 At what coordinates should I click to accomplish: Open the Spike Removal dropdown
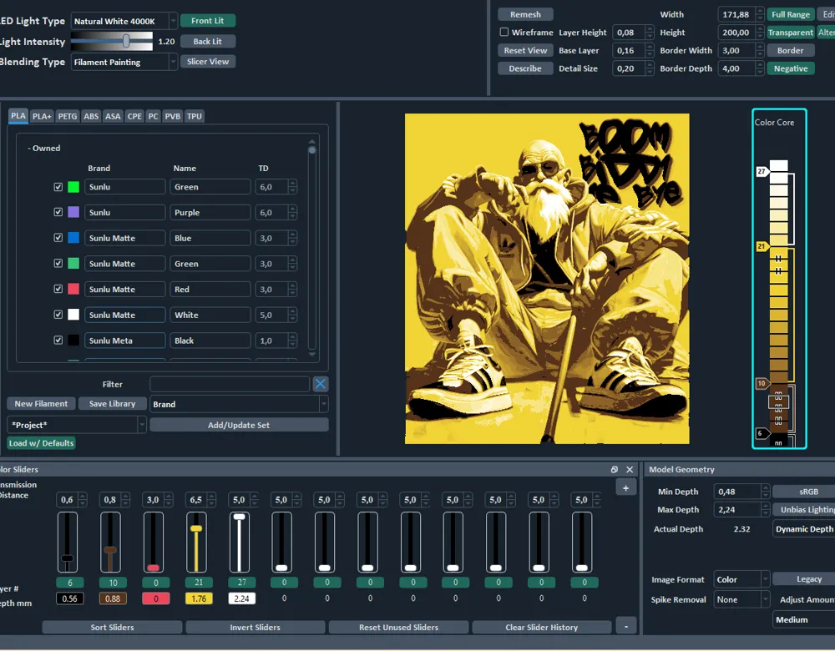(741, 599)
